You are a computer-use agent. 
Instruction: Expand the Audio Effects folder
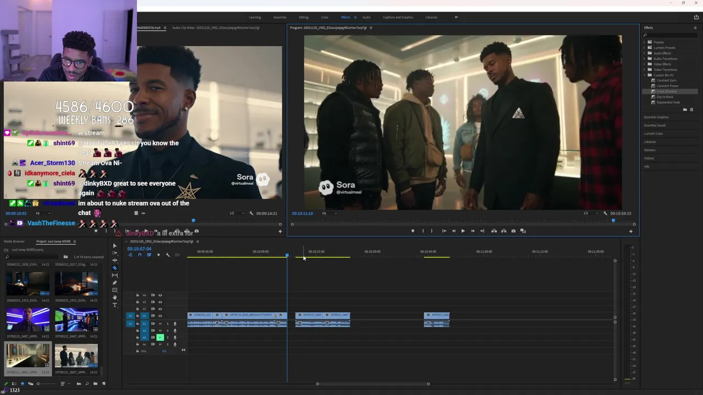tap(644, 53)
